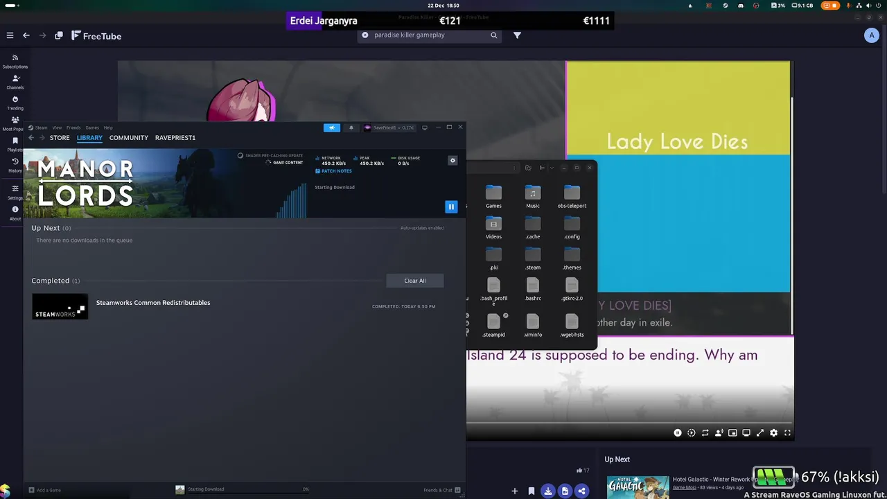Viewport: 887px width, 499px height.
Task: Open the .steam folder
Action: [532, 259]
